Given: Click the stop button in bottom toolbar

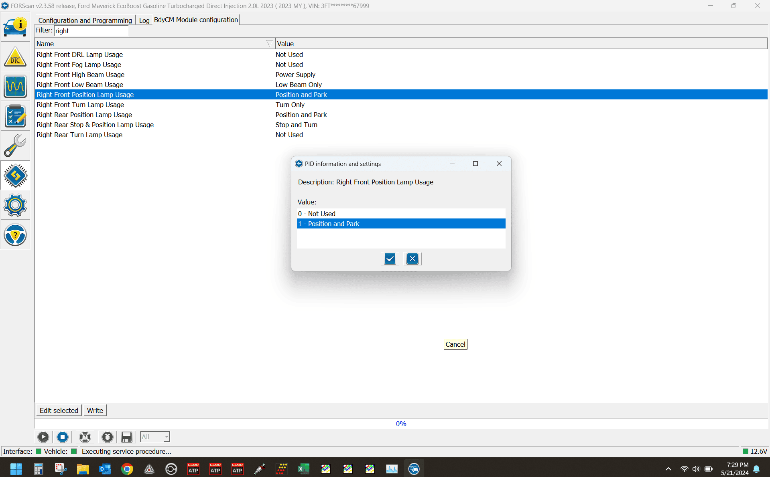Looking at the screenshot, I should (63, 437).
